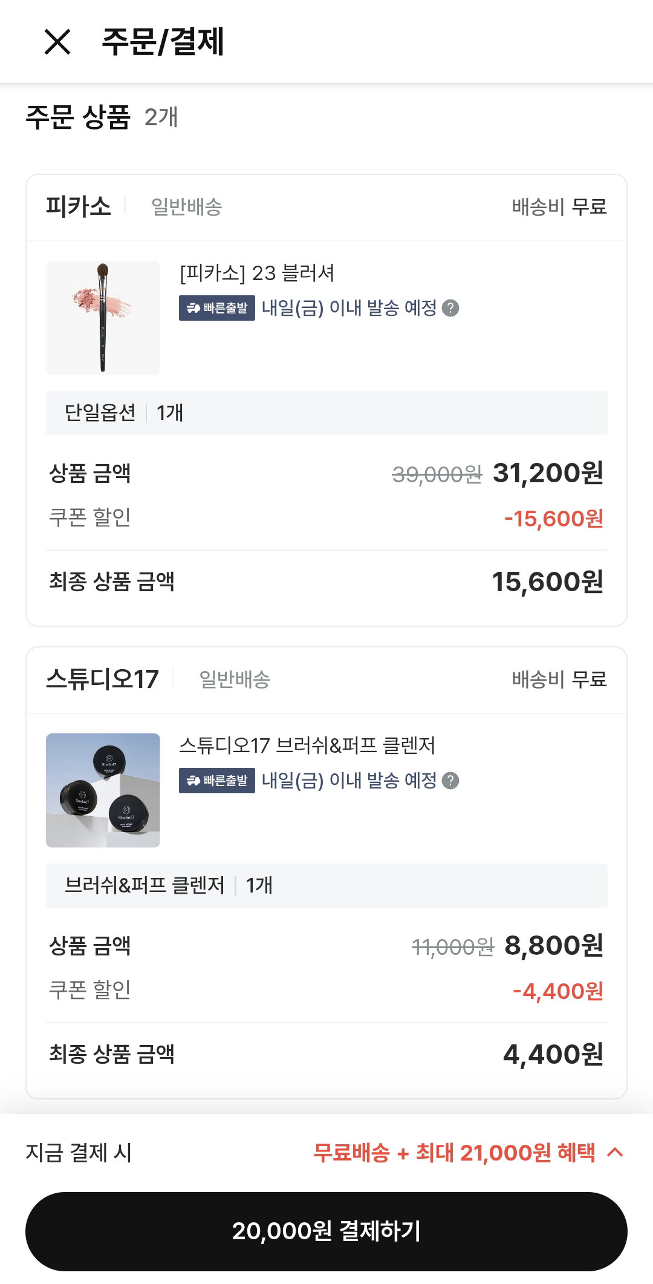653x1284 pixels.
Task: Tap the 빠른출발 badge on 피카소 item
Action: pos(217,308)
